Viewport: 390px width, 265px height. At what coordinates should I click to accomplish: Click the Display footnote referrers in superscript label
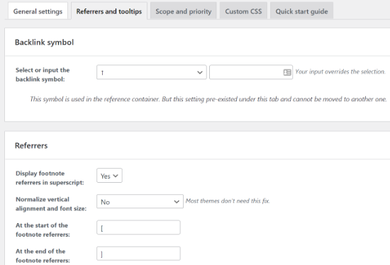pos(50,178)
